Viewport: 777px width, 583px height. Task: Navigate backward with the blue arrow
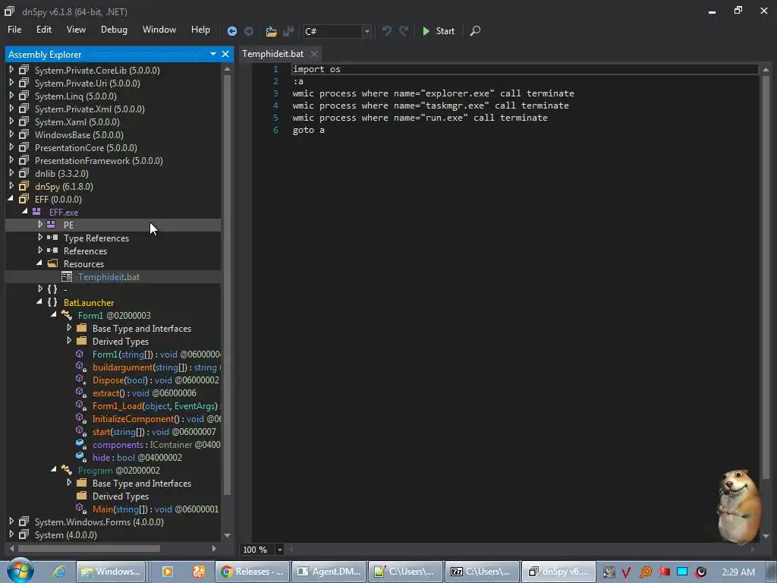[x=232, y=31]
